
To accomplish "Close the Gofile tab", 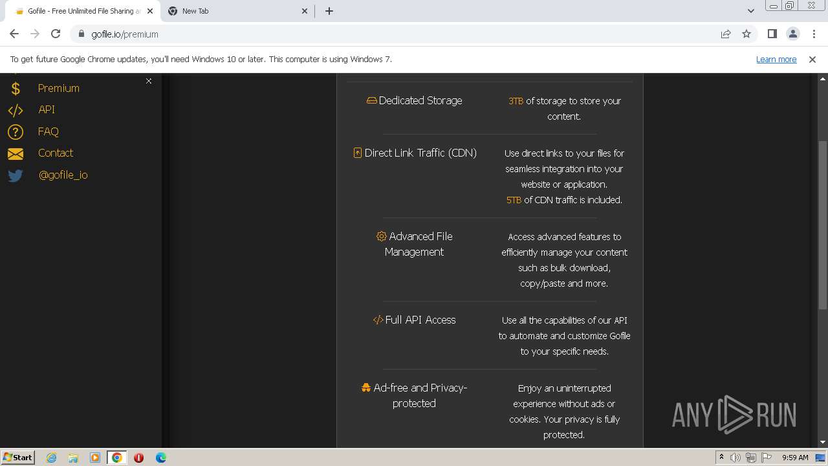I will coord(149,11).
